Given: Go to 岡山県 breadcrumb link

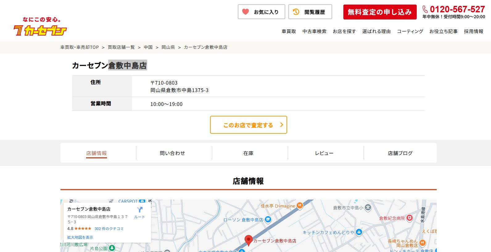Looking at the screenshot, I should point(168,47).
